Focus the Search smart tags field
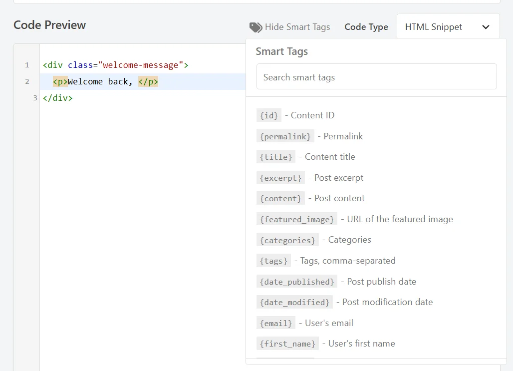The height and width of the screenshot is (371, 513). point(377,76)
